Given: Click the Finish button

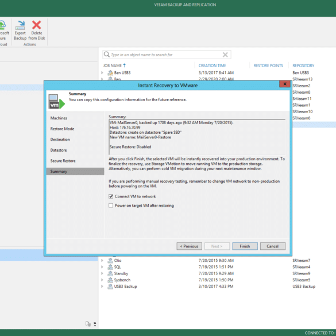Looking at the screenshot, I should coord(245,246).
